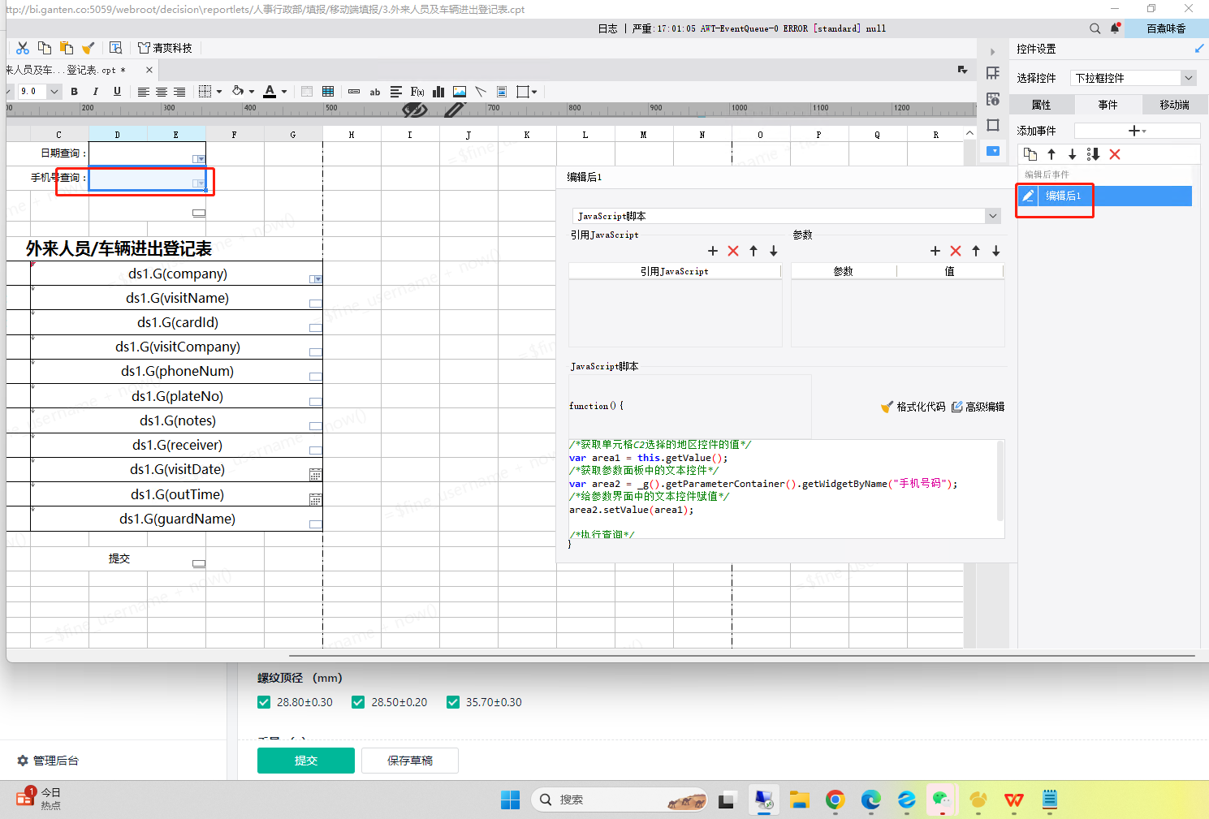
Task: Click 高级编辑 advanced edit button
Action: point(978,407)
